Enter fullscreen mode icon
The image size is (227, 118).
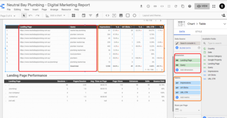(169, 6)
